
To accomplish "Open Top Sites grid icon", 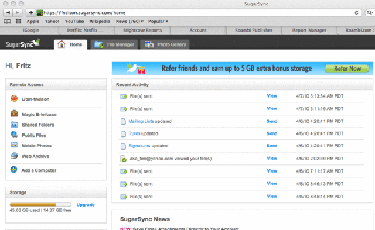I will tap(18, 22).
